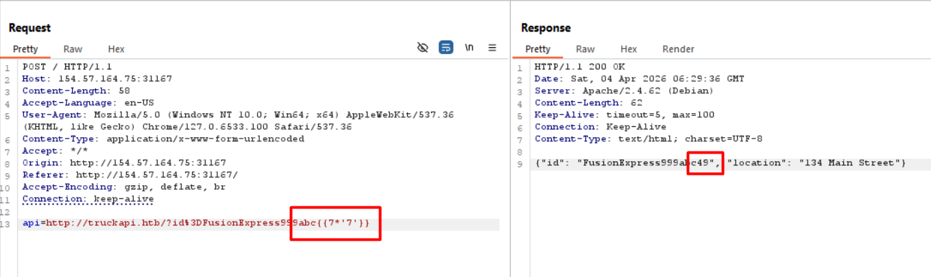Click the Request panel title
The height and width of the screenshot is (277, 931).
coord(29,28)
